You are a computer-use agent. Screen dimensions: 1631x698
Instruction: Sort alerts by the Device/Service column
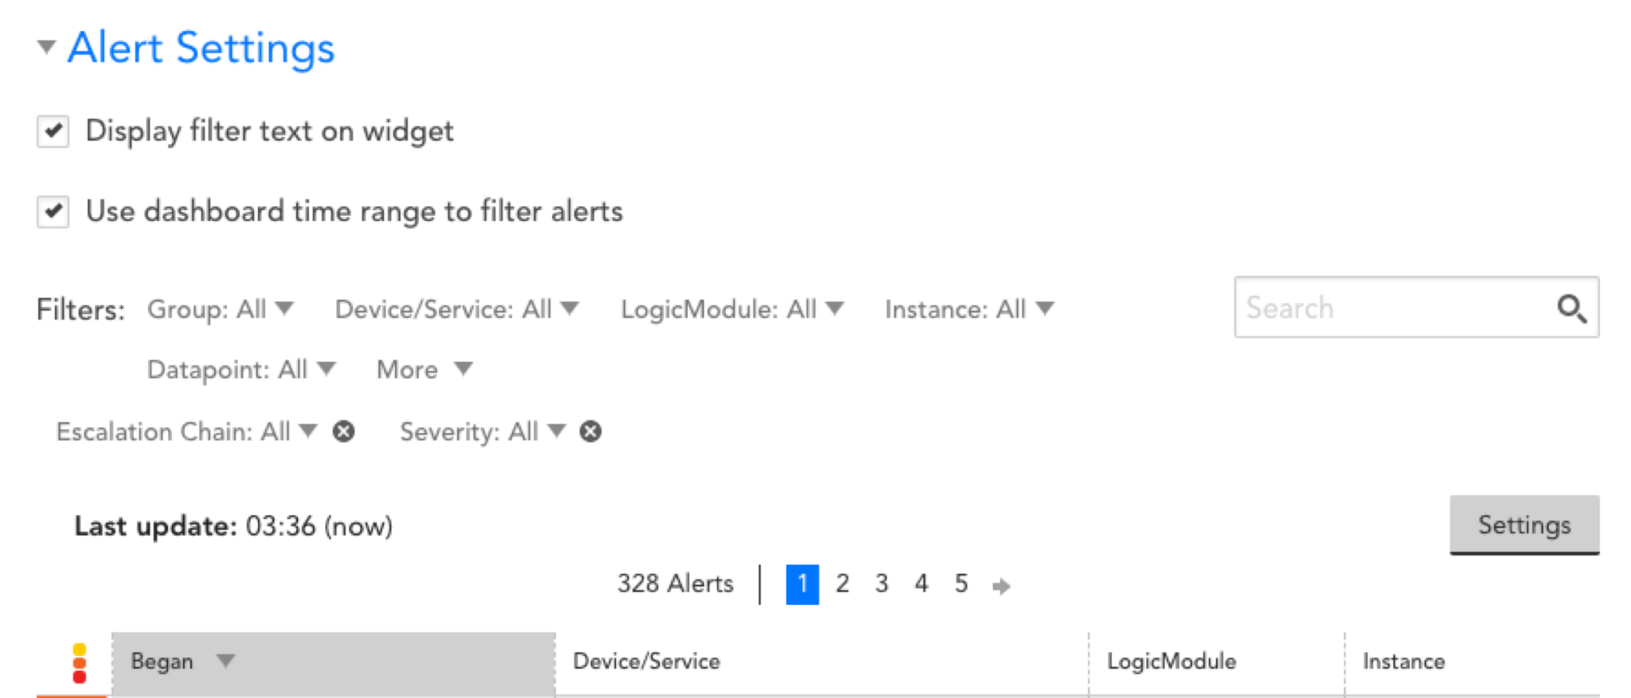(x=646, y=661)
